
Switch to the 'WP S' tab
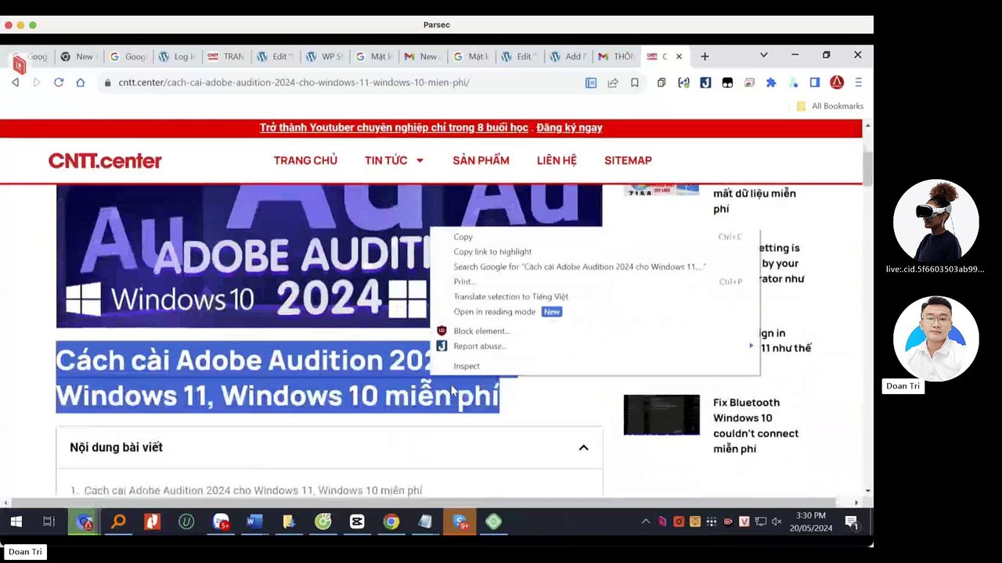click(325, 56)
